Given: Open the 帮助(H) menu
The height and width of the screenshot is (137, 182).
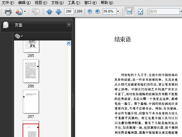Looking at the screenshot, I should (x=107, y=2).
